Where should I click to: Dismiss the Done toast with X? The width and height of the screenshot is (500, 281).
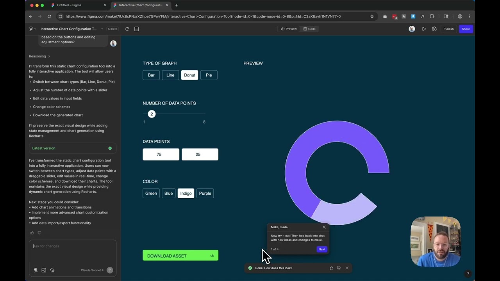pyautogui.click(x=347, y=268)
